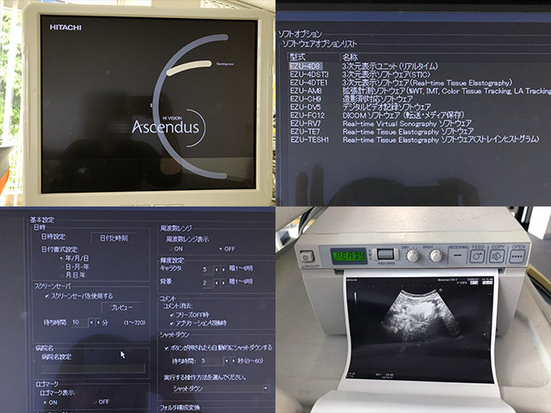Click the screensaver wait time field showing 10
The image size is (551, 413).
click(79, 323)
